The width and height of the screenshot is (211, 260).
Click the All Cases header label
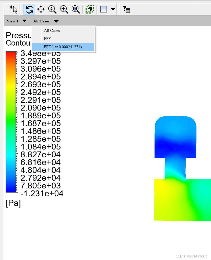pyautogui.click(x=41, y=21)
